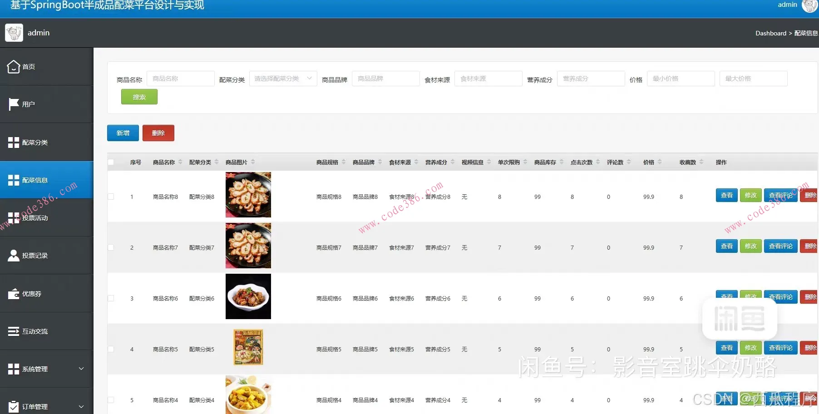Image resolution: width=819 pixels, height=414 pixels.
Task: Click the 最大价格 input field
Action: pyautogui.click(x=754, y=79)
